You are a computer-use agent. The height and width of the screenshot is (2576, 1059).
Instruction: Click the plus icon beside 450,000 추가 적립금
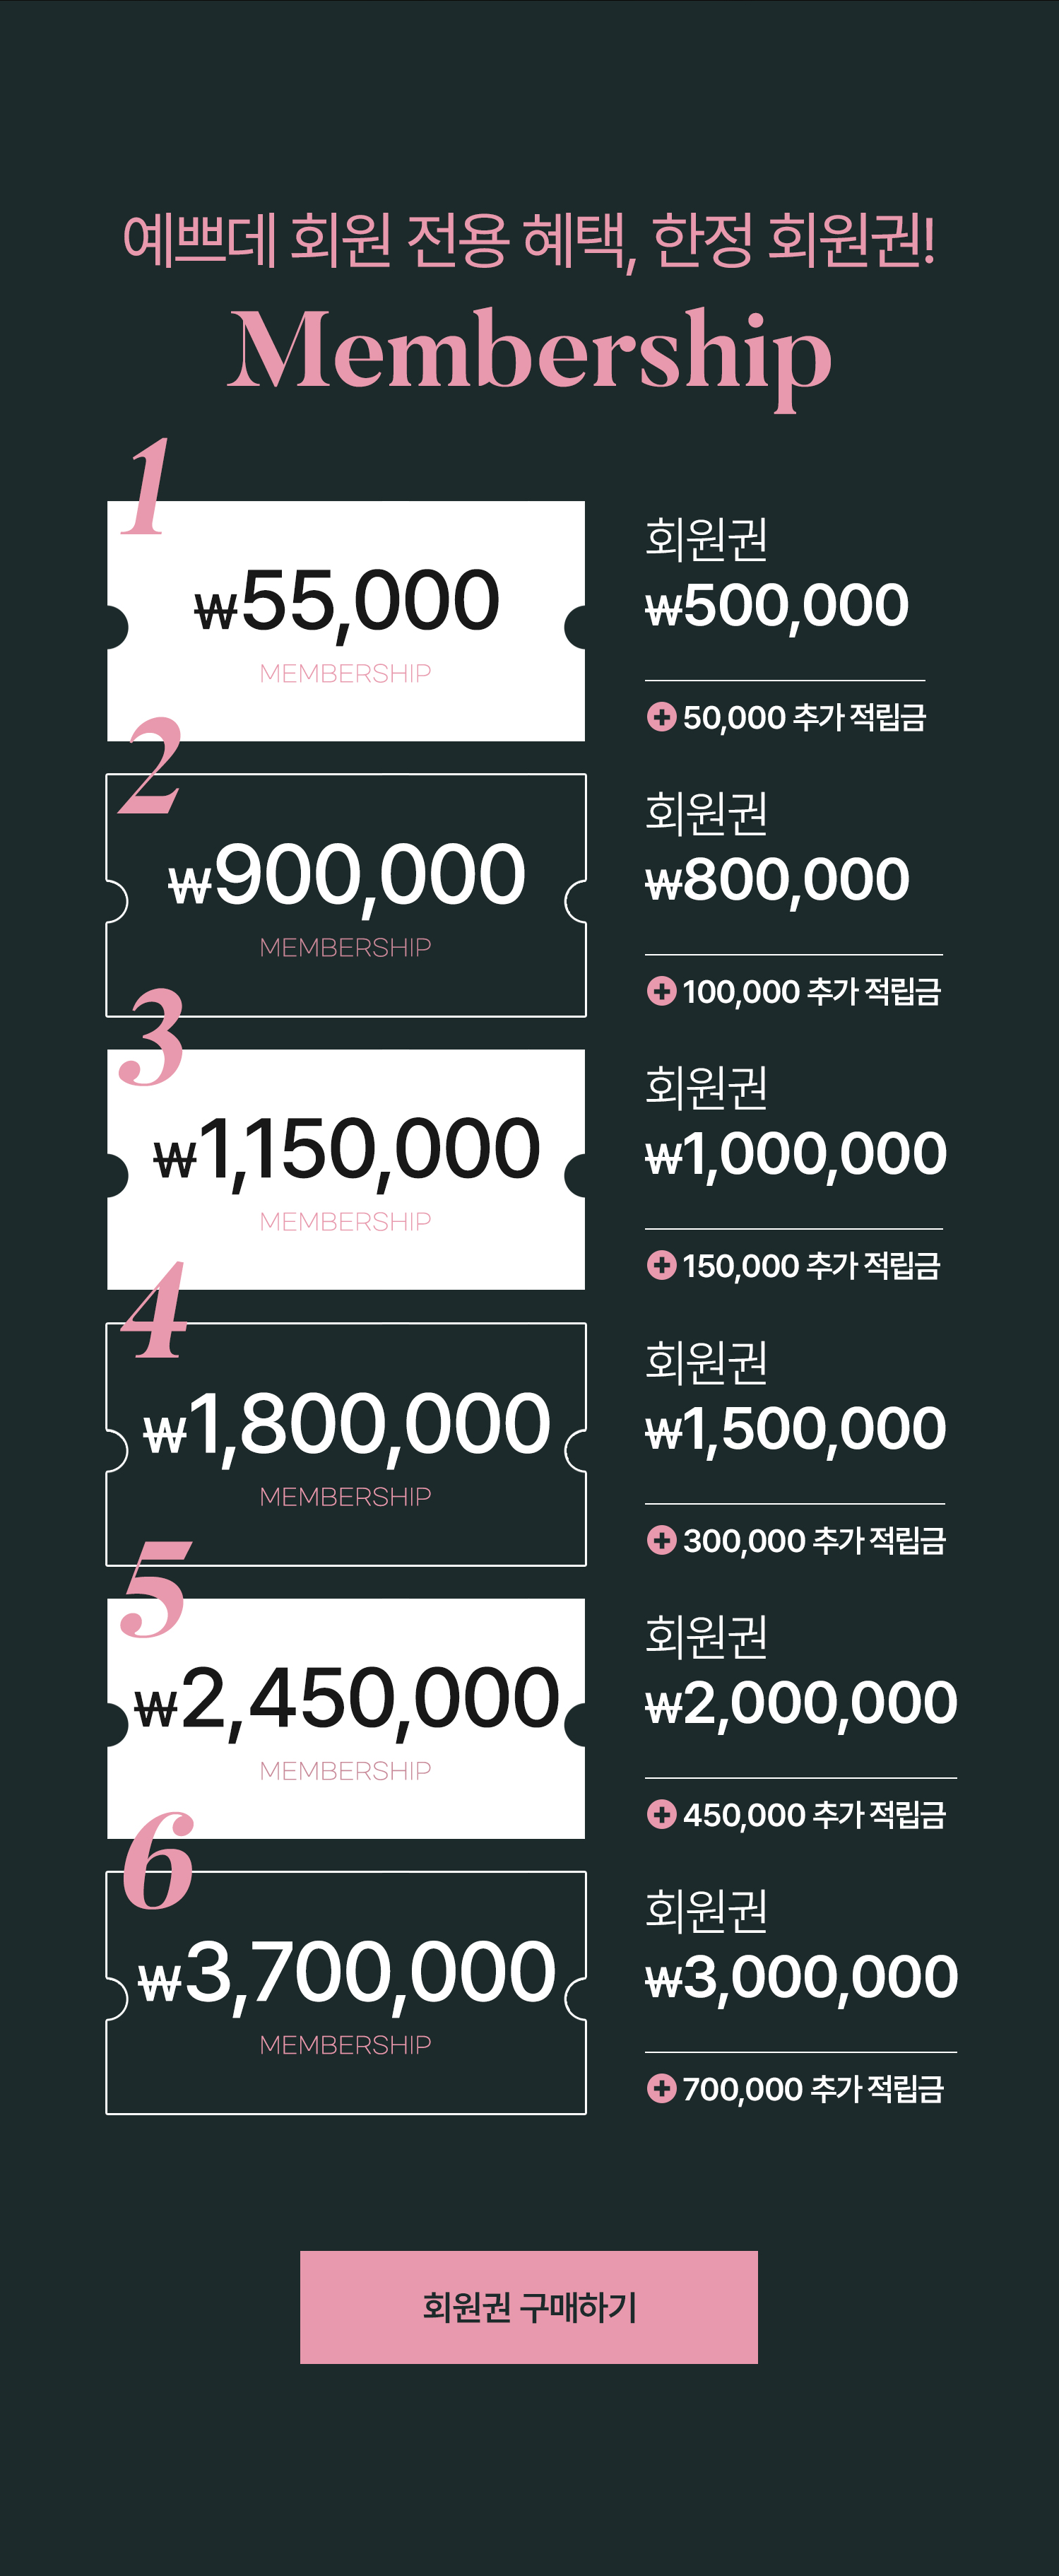pyautogui.click(x=661, y=1814)
